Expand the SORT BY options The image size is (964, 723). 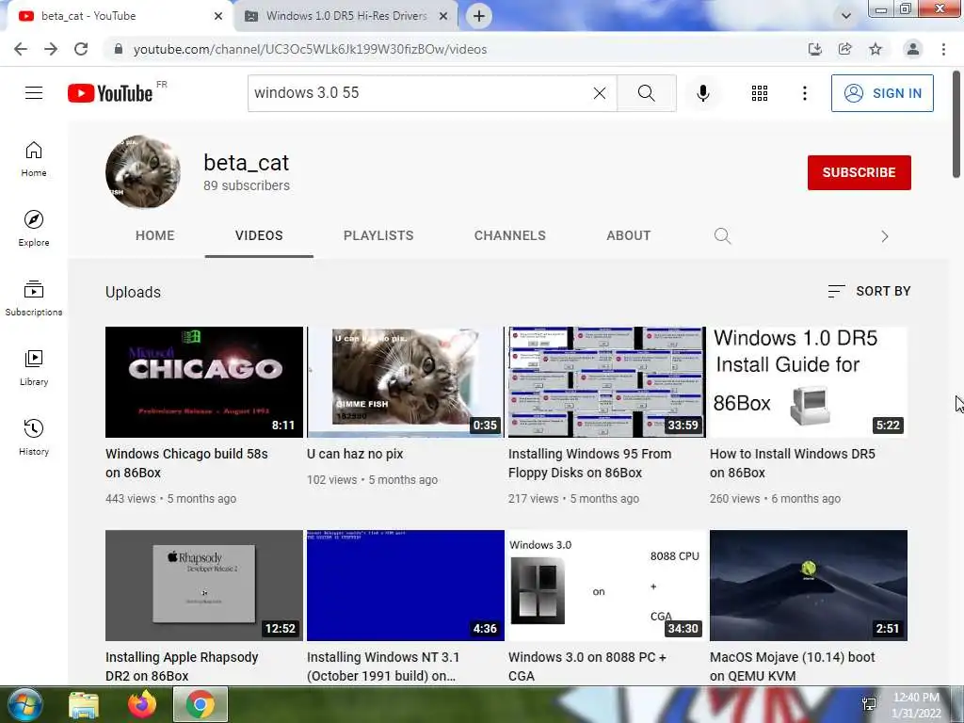pyautogui.click(x=869, y=291)
